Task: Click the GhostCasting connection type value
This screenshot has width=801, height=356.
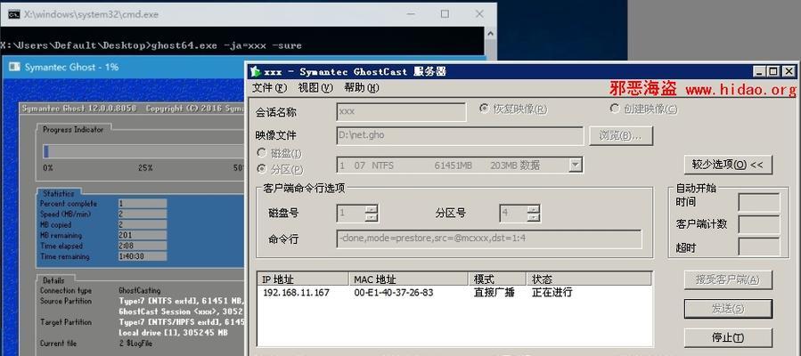Action: (x=140, y=290)
